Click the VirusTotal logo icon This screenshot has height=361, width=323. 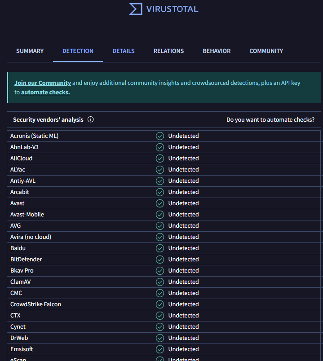coord(136,9)
